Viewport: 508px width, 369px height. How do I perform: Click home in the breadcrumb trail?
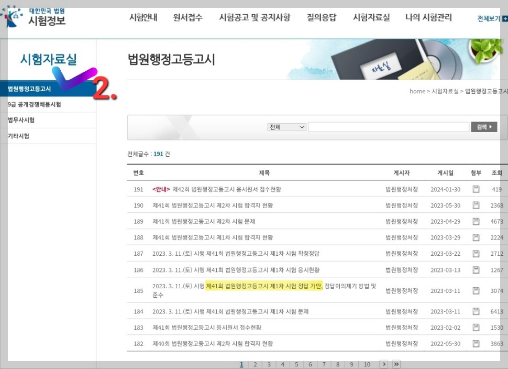pyautogui.click(x=417, y=91)
